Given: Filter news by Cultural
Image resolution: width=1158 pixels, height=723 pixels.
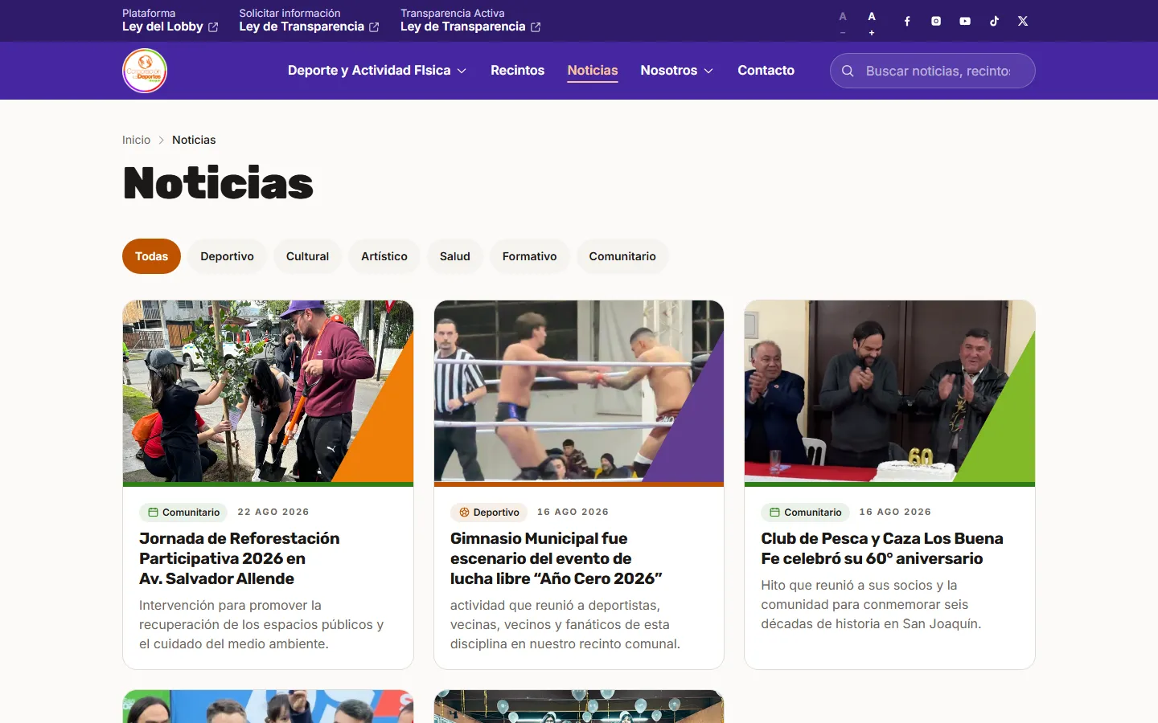Looking at the screenshot, I should click(x=307, y=256).
